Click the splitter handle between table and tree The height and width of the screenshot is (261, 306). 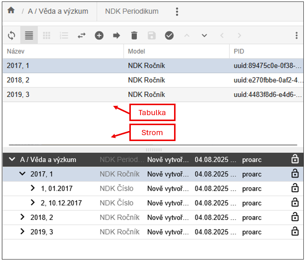[x=154, y=150]
